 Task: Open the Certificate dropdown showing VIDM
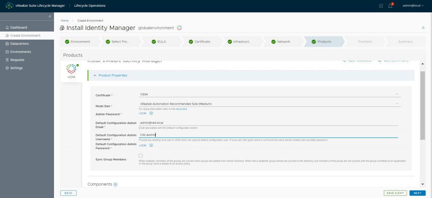point(270,94)
